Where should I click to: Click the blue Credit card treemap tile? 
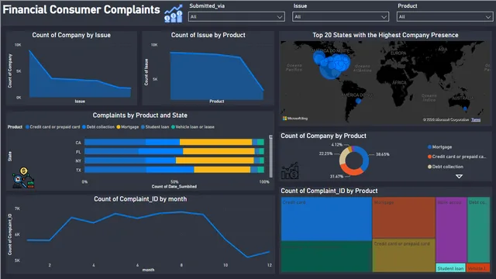point(326,219)
